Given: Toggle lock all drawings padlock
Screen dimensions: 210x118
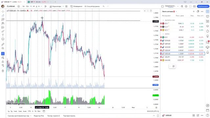Looking at the screenshot, I should (3, 62).
